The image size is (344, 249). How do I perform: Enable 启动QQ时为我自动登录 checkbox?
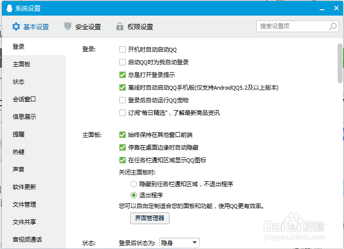pyautogui.click(x=122, y=62)
